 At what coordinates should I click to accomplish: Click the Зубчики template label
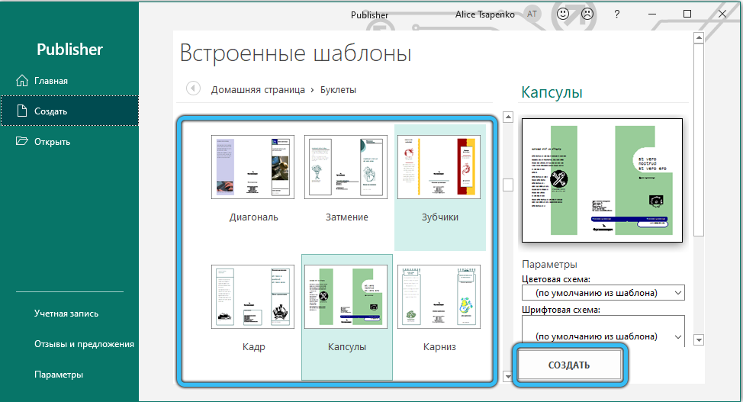(x=440, y=217)
